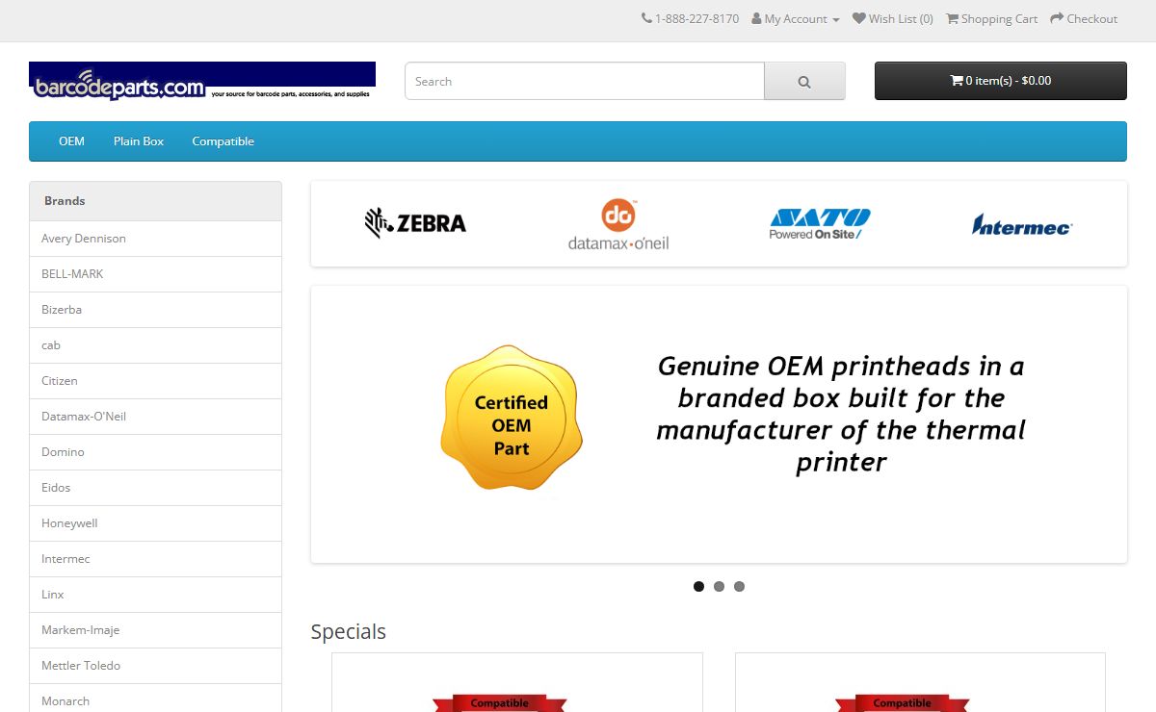Open the OEM menu item
The width and height of the screenshot is (1156, 712).
(71, 141)
